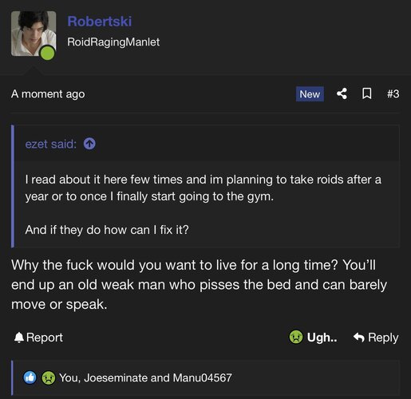Open the list of users who reacted
411x399 pixels.
coord(145,377)
